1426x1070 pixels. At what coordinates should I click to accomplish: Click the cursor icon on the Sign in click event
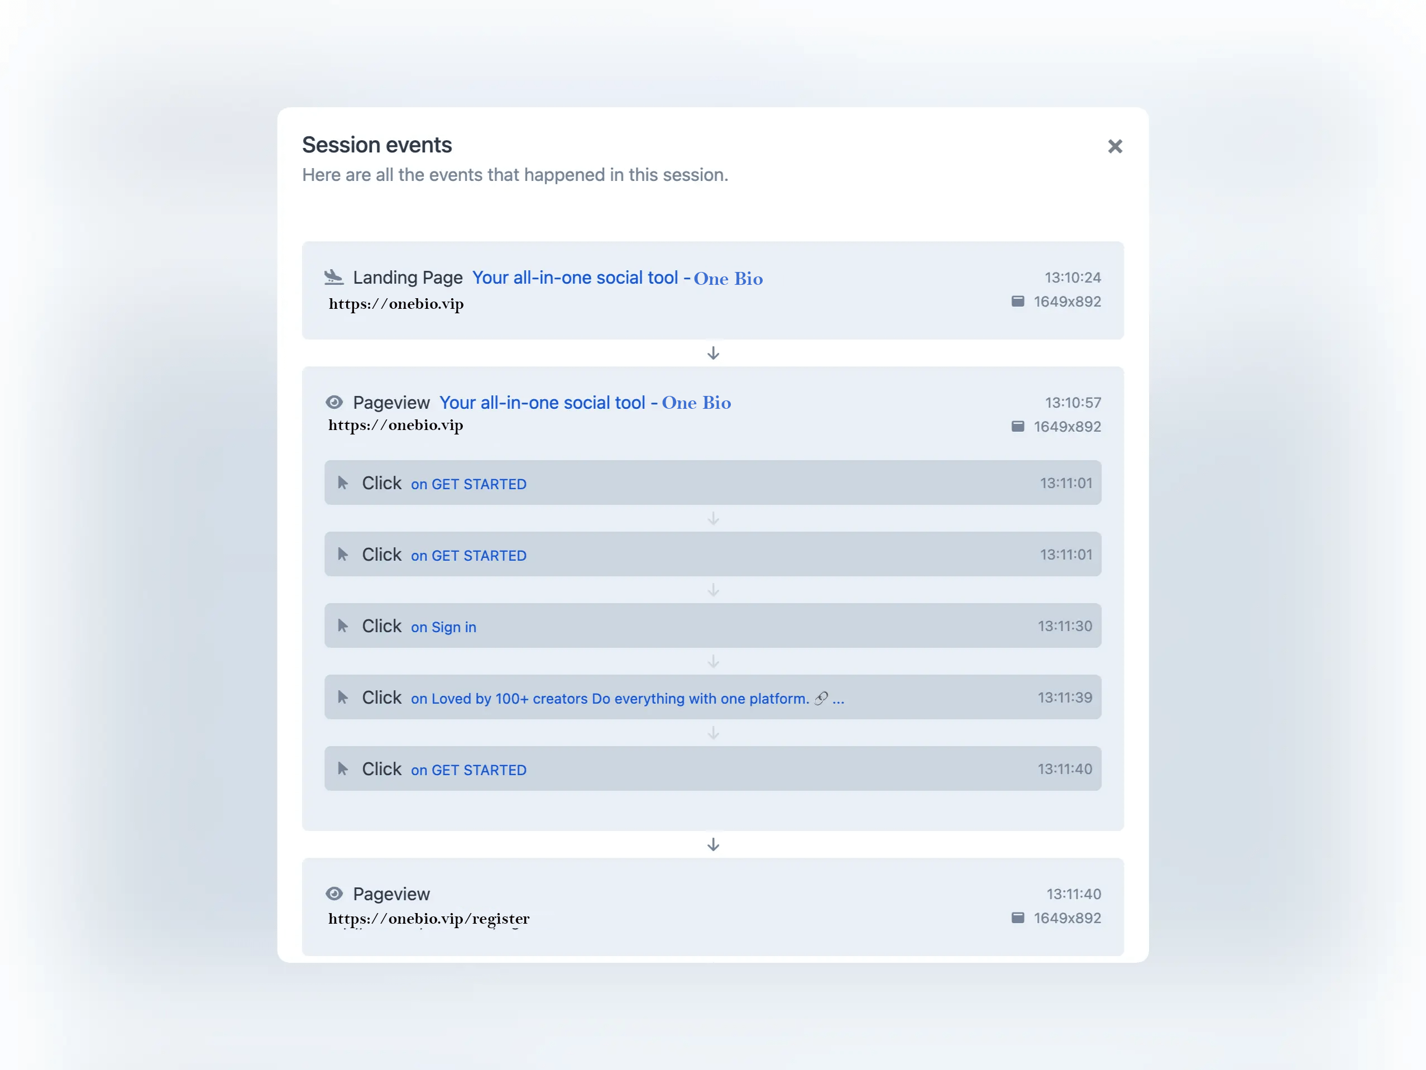pos(343,625)
